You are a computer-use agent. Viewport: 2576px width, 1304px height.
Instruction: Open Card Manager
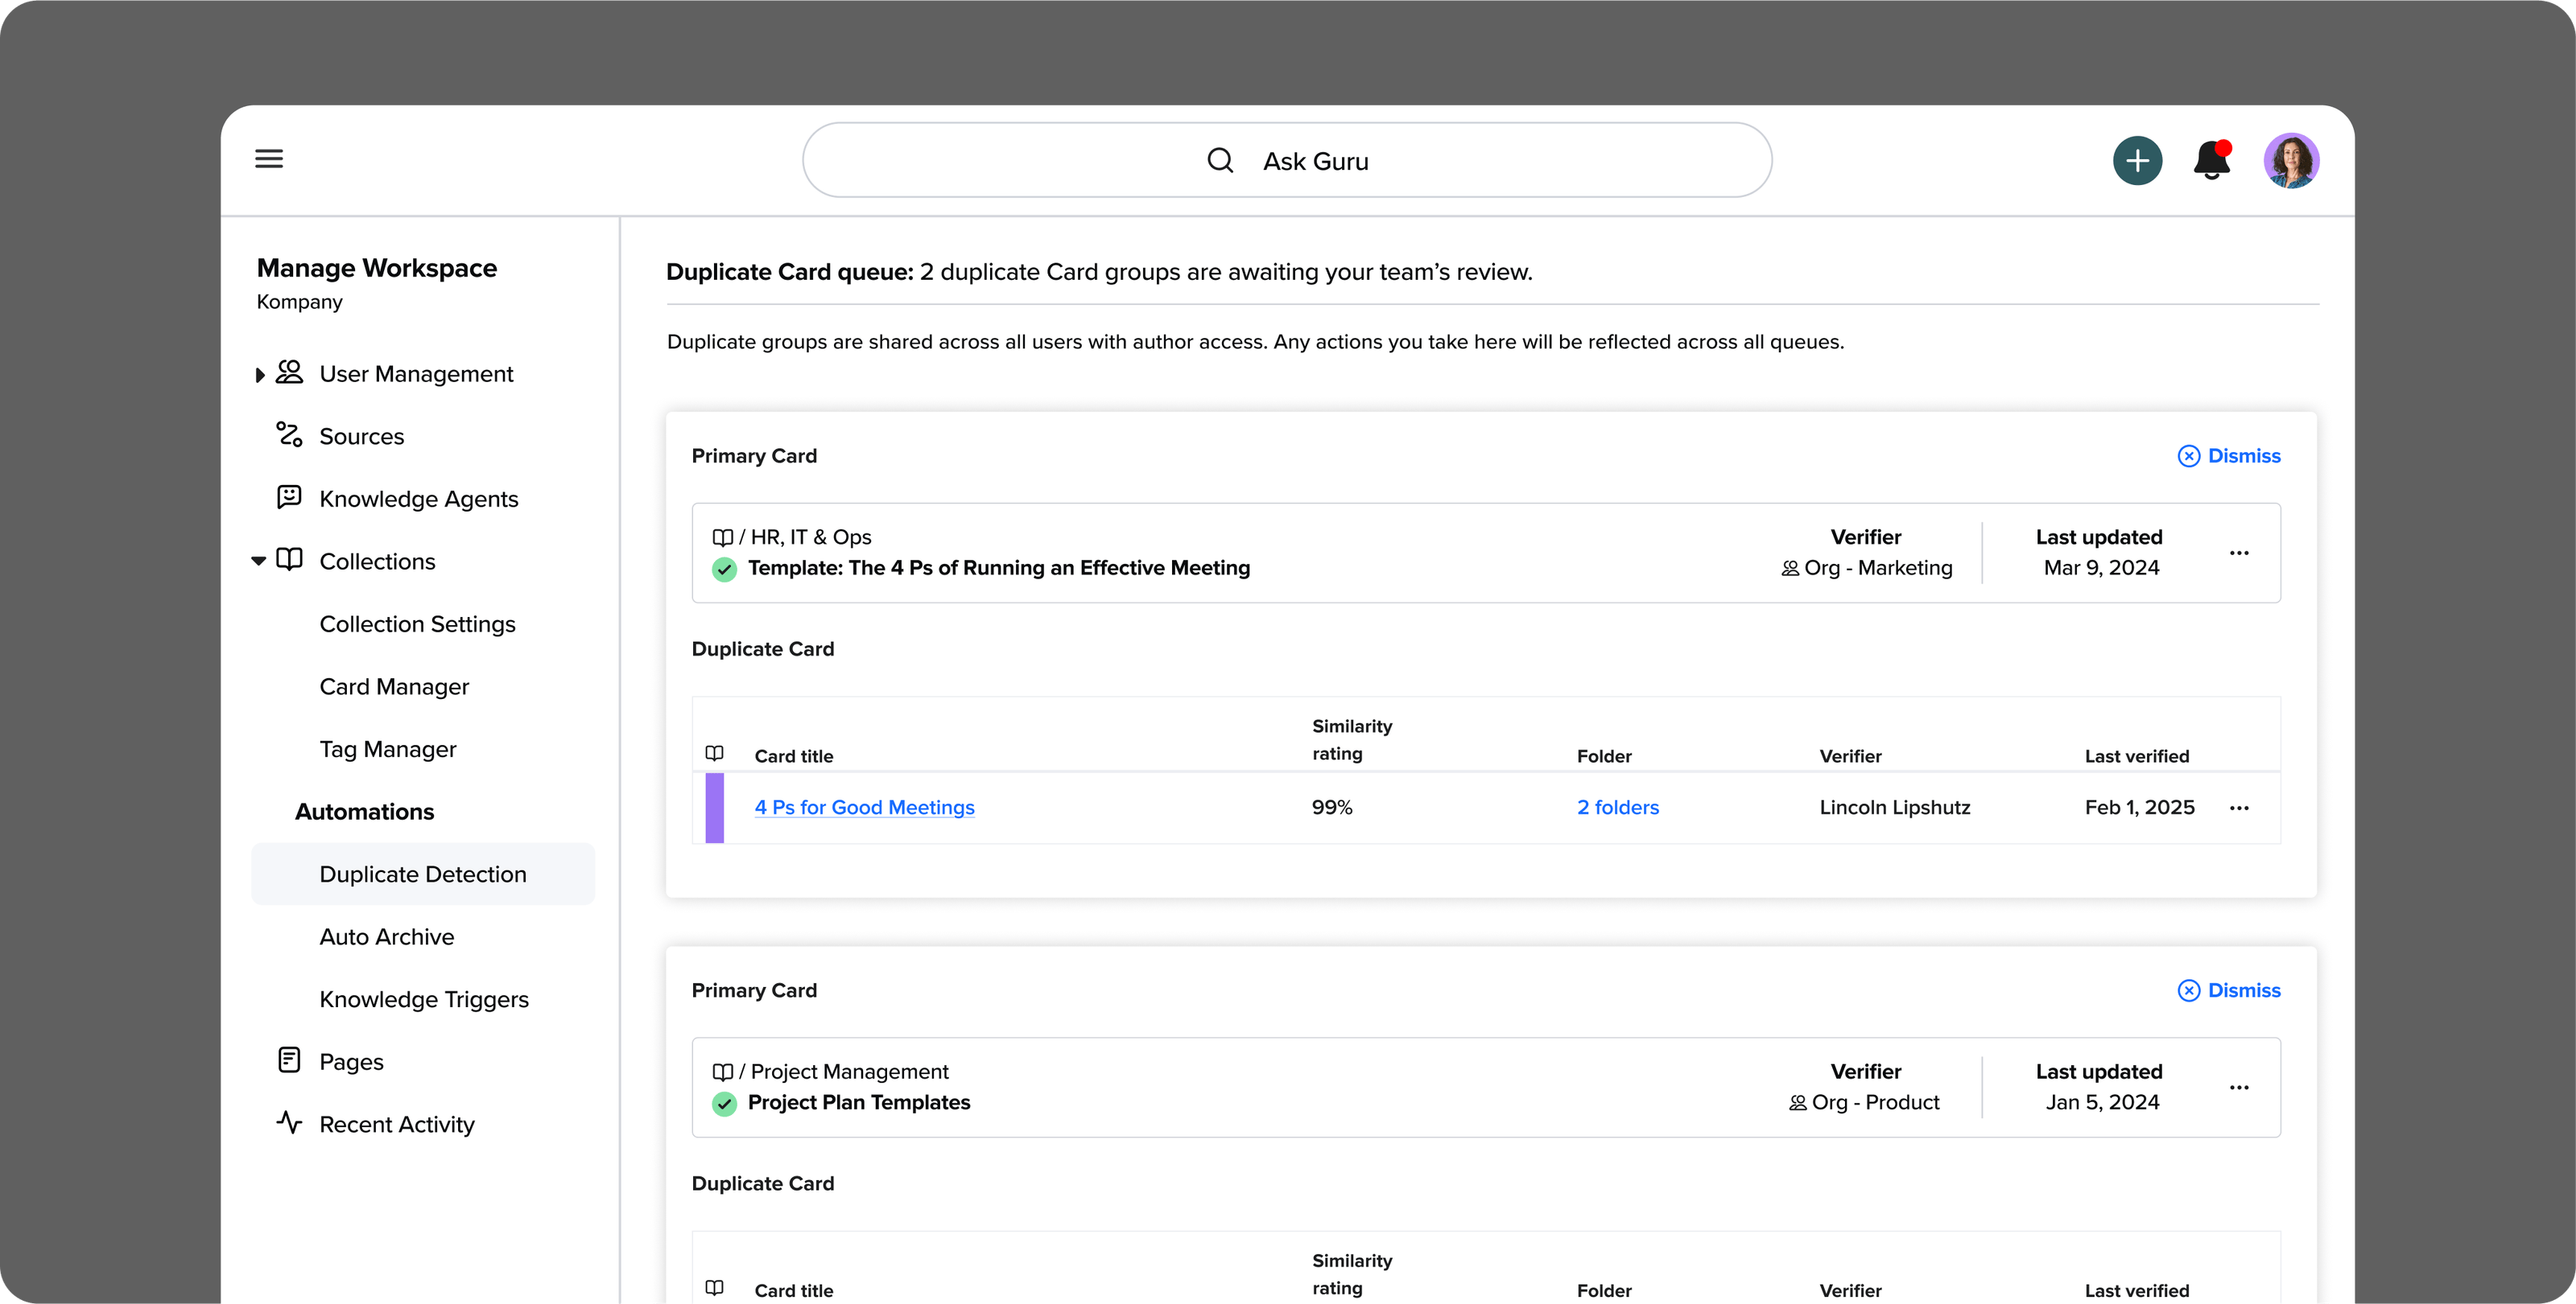pos(394,686)
